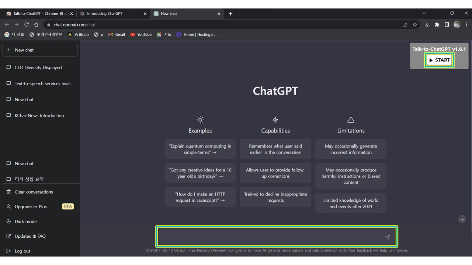Image resolution: width=472 pixels, height=265 pixels.
Task: Open the 지도 maps bookmark
Action: 164,35
